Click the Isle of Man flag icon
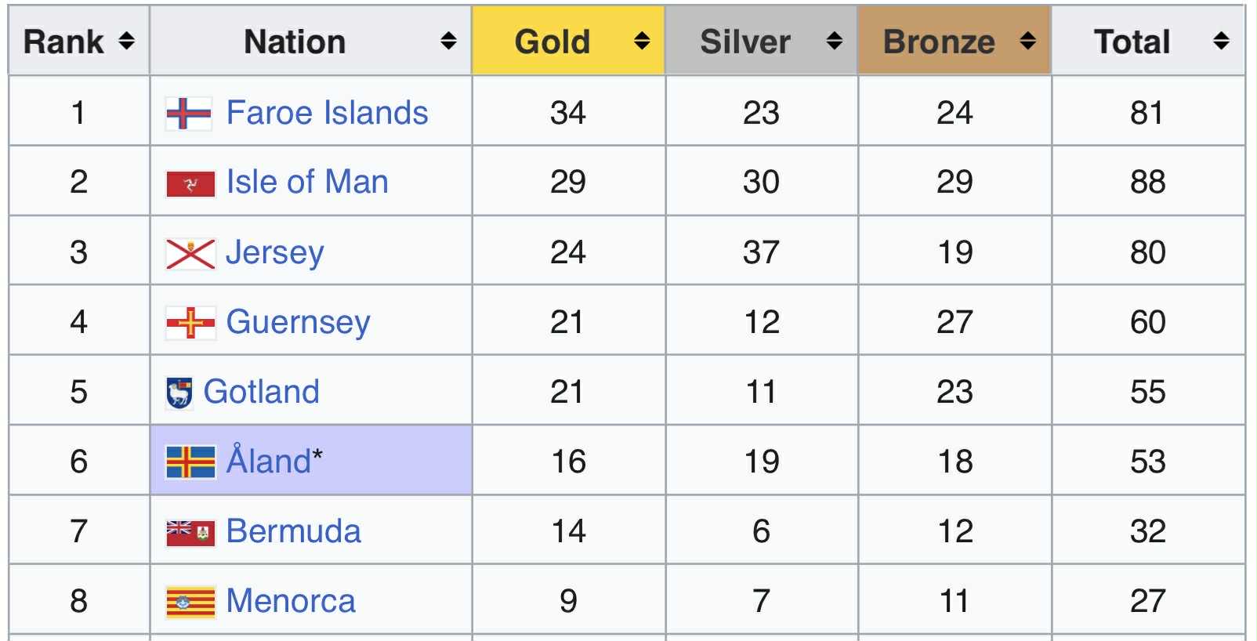The width and height of the screenshot is (1257, 641). [190, 184]
